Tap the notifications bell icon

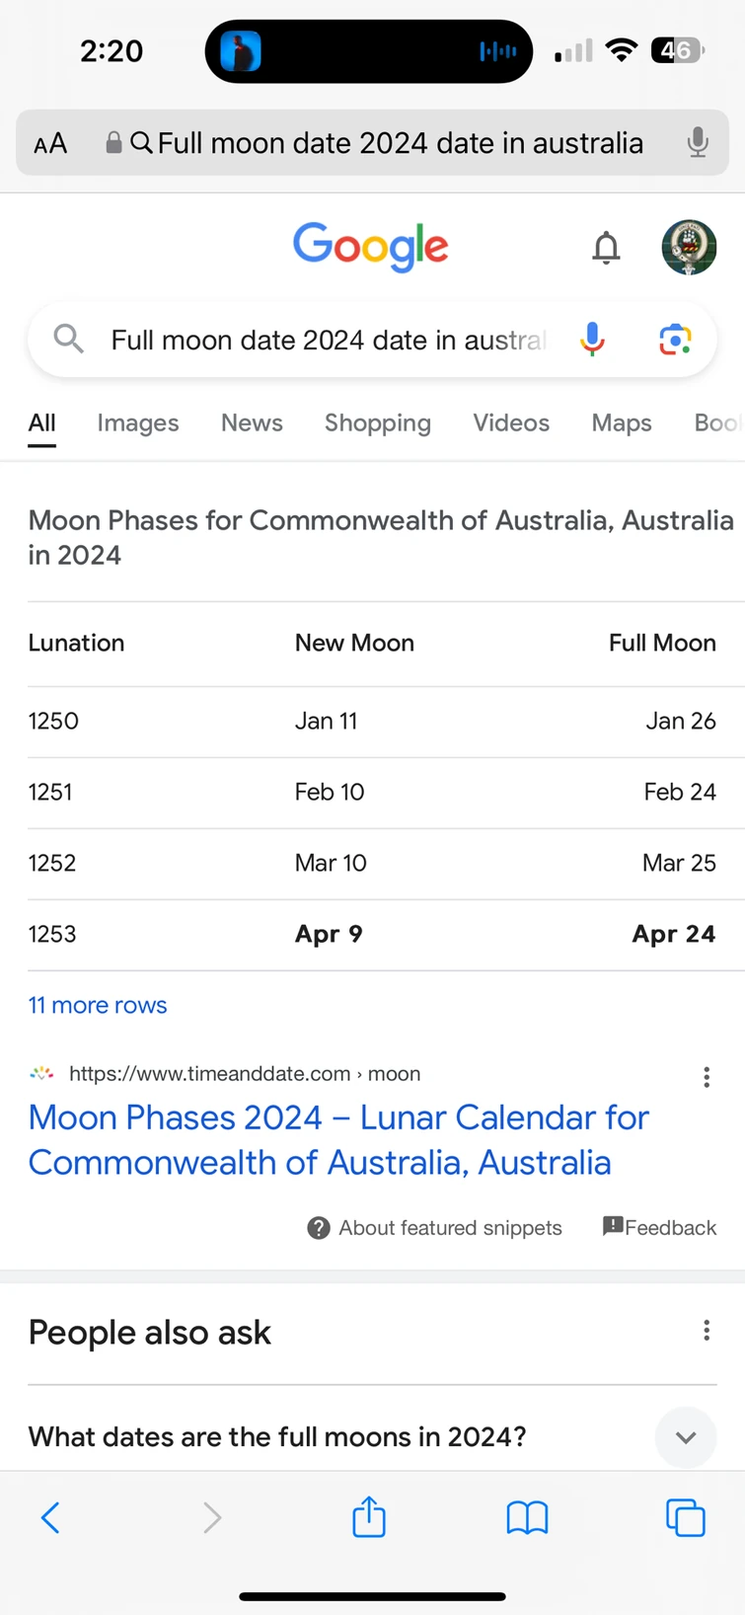click(606, 248)
